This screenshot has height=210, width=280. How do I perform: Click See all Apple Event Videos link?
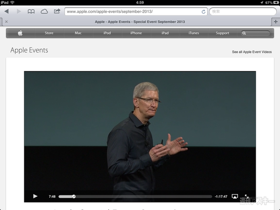[x=252, y=52]
